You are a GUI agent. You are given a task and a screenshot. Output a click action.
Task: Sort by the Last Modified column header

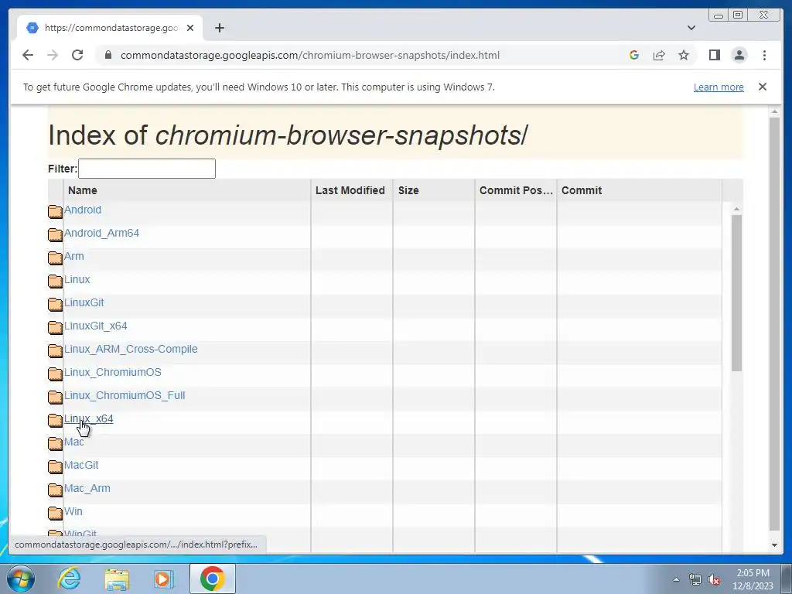(350, 190)
